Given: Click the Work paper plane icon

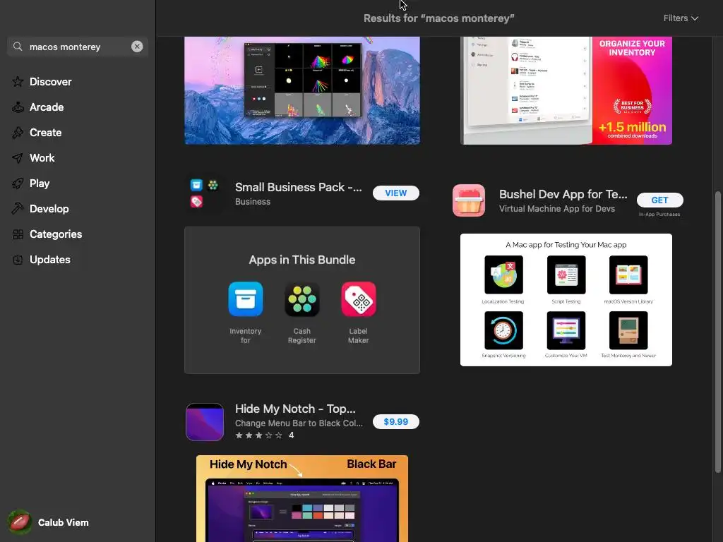Looking at the screenshot, I should tap(18, 157).
